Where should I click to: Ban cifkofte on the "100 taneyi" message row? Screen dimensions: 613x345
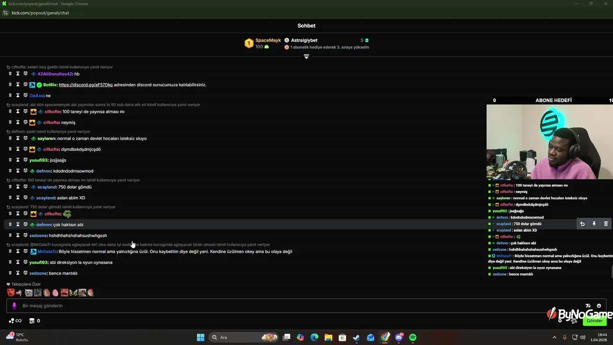tap(25, 111)
